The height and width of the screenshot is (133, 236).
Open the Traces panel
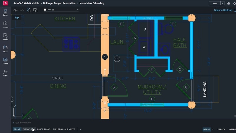coord(5,61)
